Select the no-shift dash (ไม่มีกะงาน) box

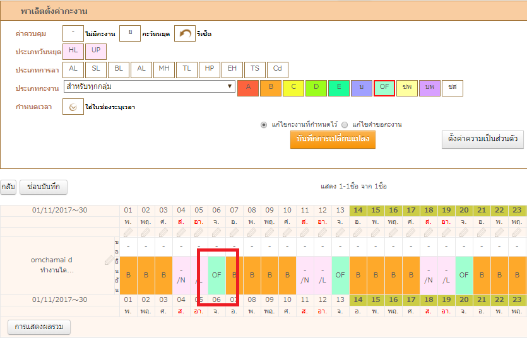click(x=73, y=33)
